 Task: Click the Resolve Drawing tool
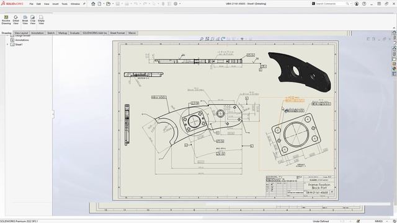click(x=6, y=20)
